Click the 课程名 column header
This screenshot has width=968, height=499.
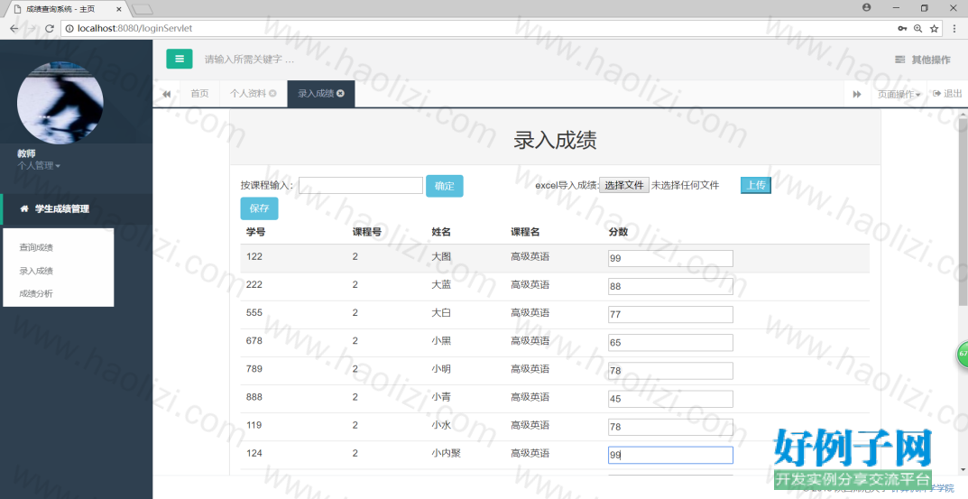tap(525, 232)
